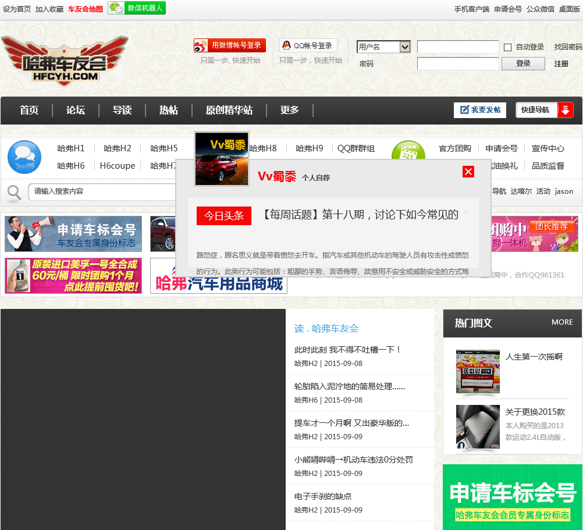Open the 哈弗H1 forum link
This screenshot has width=583, height=530.
(x=70, y=148)
